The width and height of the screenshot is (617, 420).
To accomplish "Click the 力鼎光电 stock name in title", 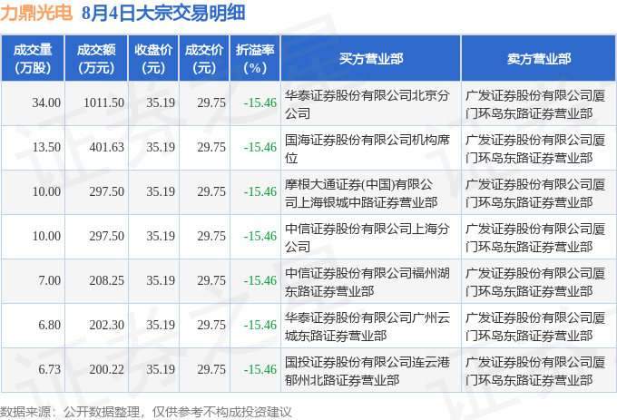I will point(36,13).
